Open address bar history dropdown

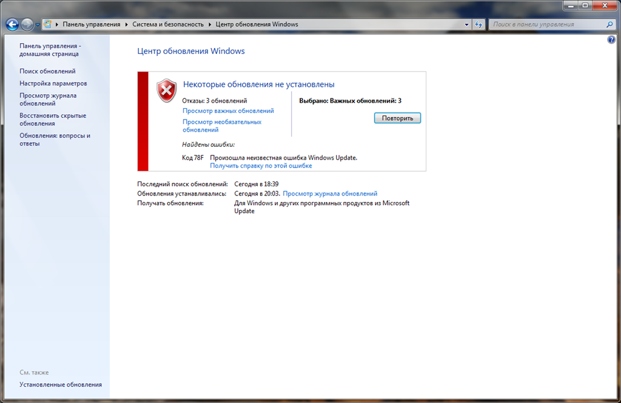(x=466, y=24)
